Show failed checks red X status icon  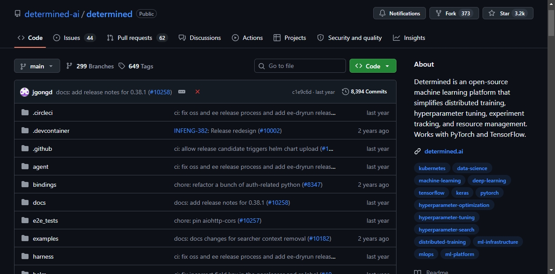click(x=198, y=92)
